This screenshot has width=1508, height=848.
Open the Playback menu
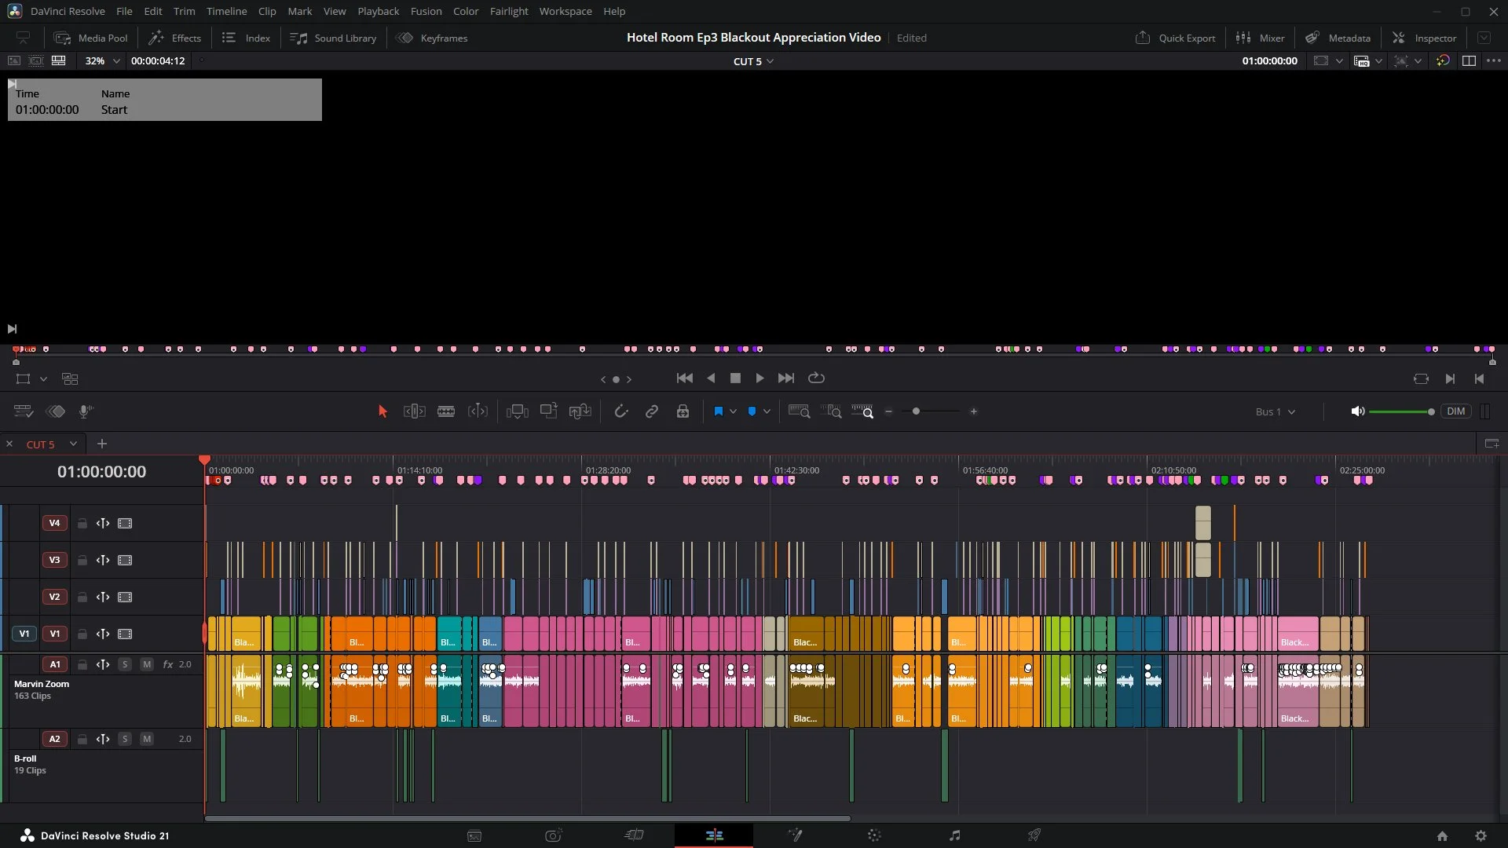pos(379,12)
